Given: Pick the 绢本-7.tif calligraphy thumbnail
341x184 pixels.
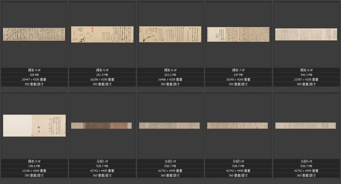Looking at the screenshot, I should pos(238,34).
